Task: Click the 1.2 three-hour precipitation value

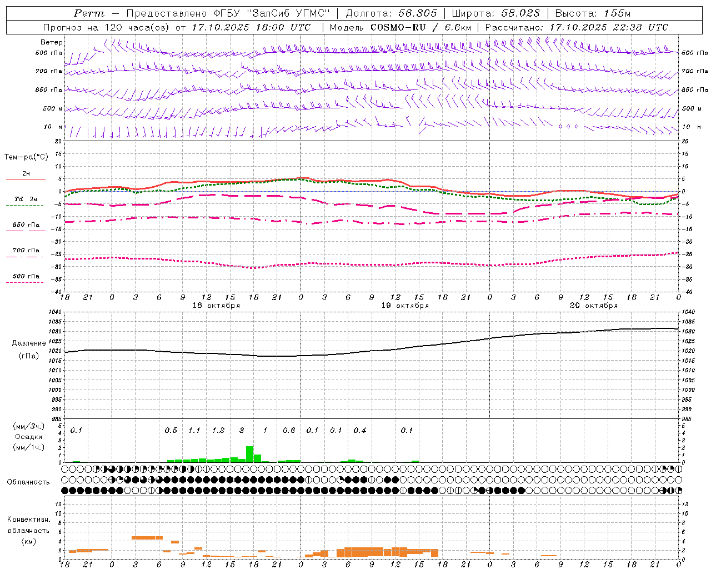Action: [x=218, y=430]
